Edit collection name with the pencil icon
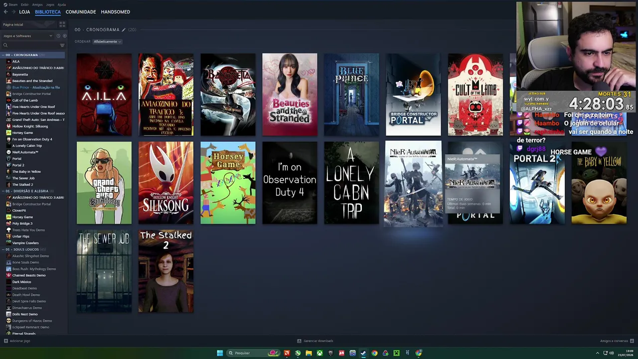 124,30
